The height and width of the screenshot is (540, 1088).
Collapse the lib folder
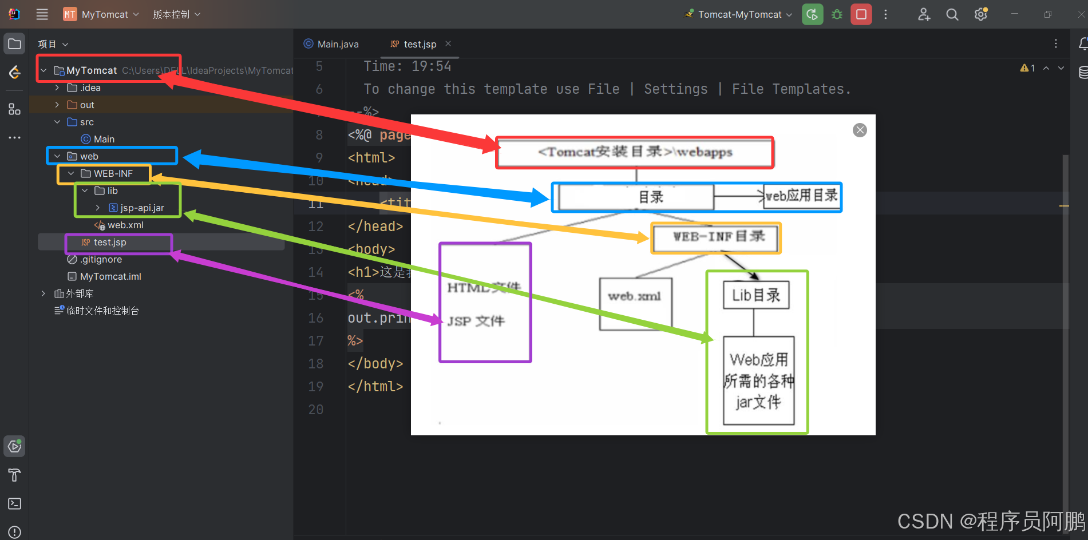tap(85, 190)
